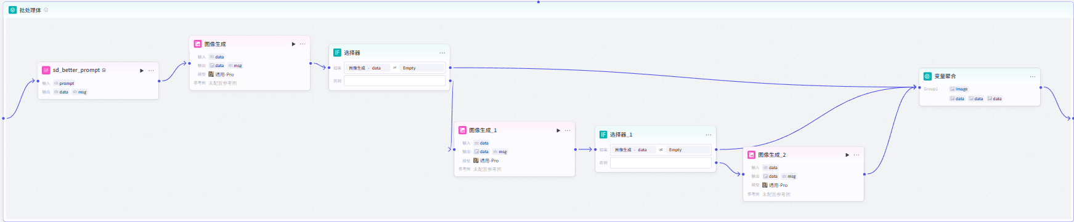Click the output port of 图像生成 node
This screenshot has height=222, width=1074.
311,63
